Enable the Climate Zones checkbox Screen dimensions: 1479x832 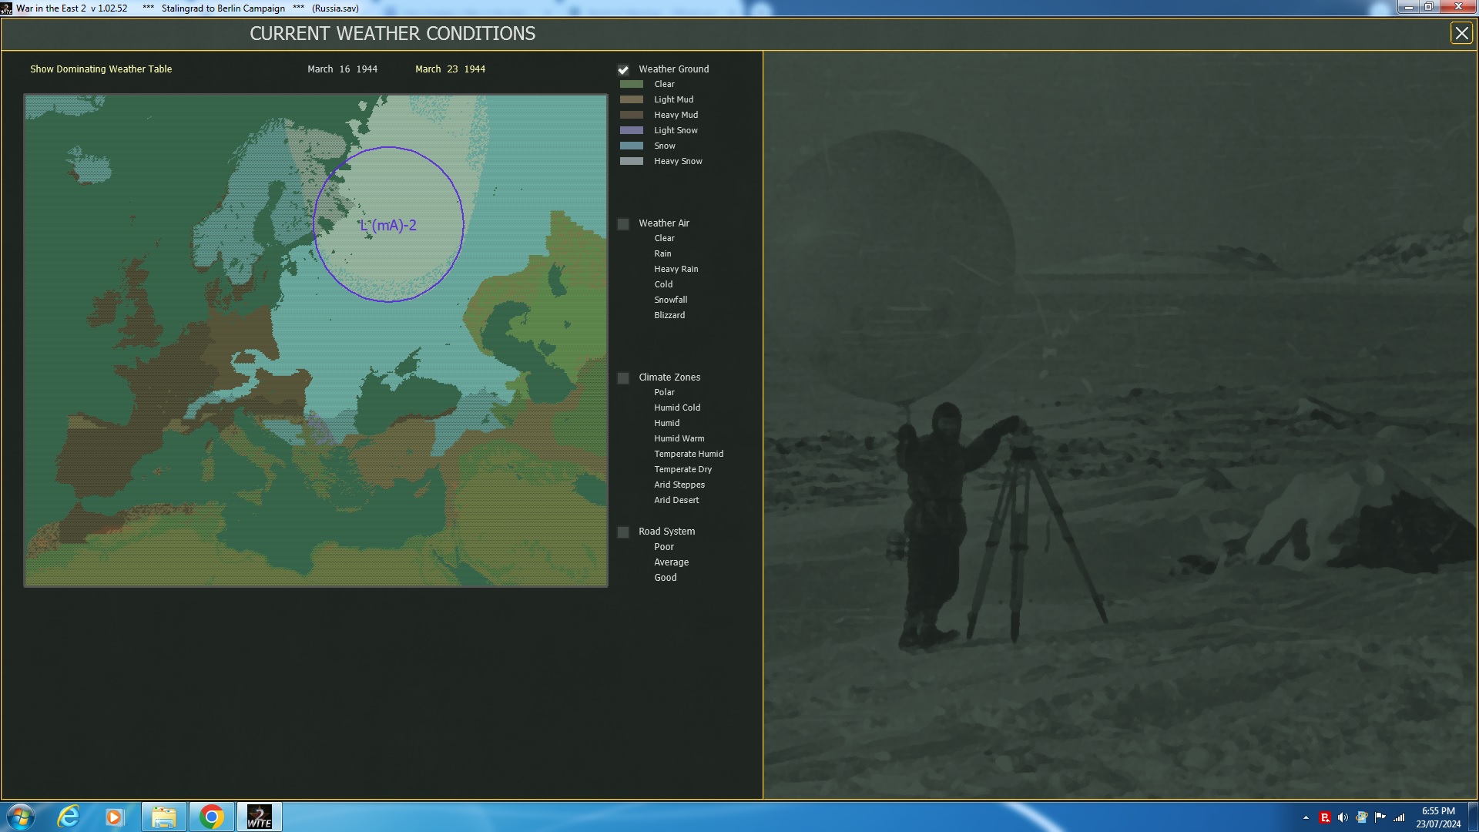[x=623, y=378]
